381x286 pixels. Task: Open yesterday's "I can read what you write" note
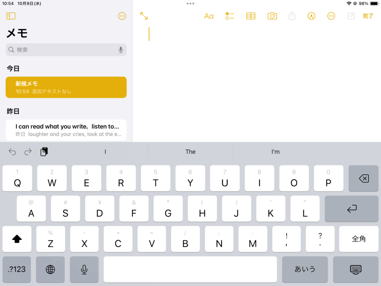pos(66,130)
